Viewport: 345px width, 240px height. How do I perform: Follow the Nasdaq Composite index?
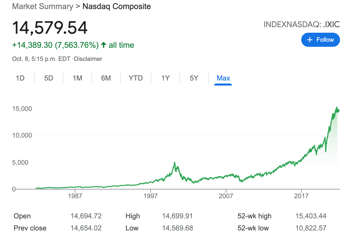pyautogui.click(x=321, y=40)
